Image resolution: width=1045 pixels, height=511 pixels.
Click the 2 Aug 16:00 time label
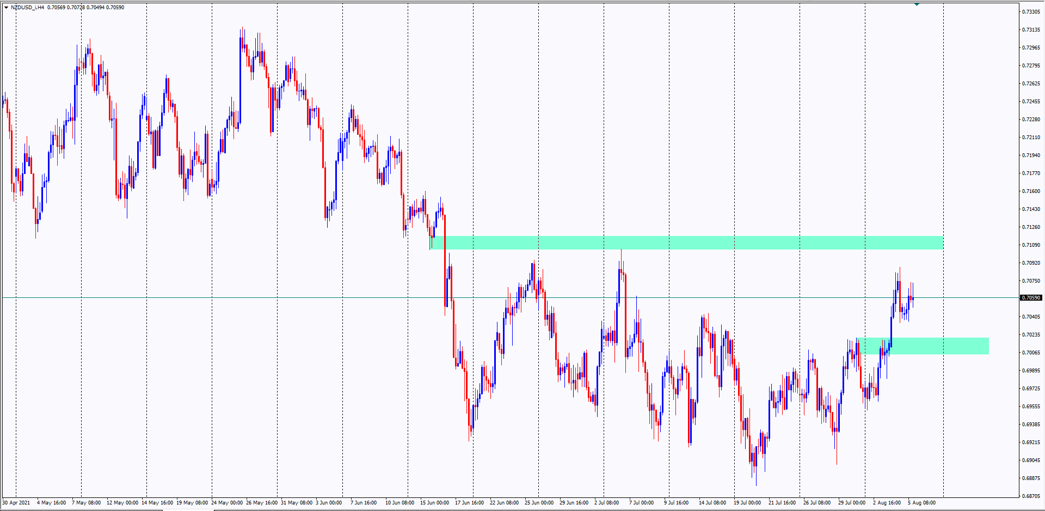pos(887,503)
